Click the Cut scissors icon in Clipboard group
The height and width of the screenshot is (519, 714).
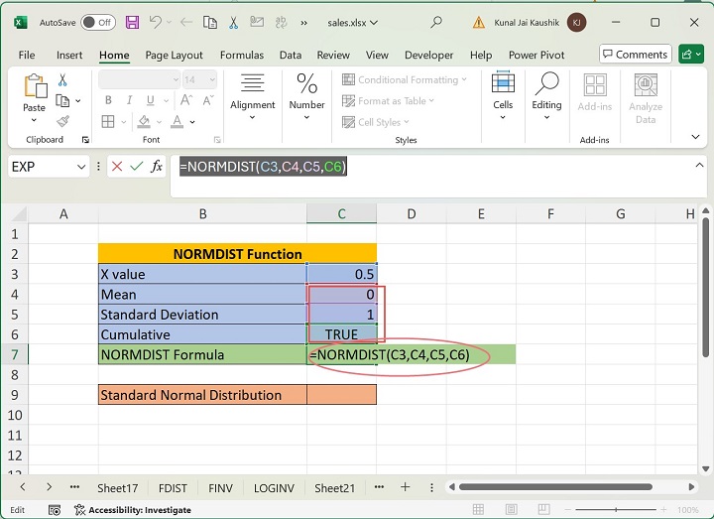coord(62,80)
